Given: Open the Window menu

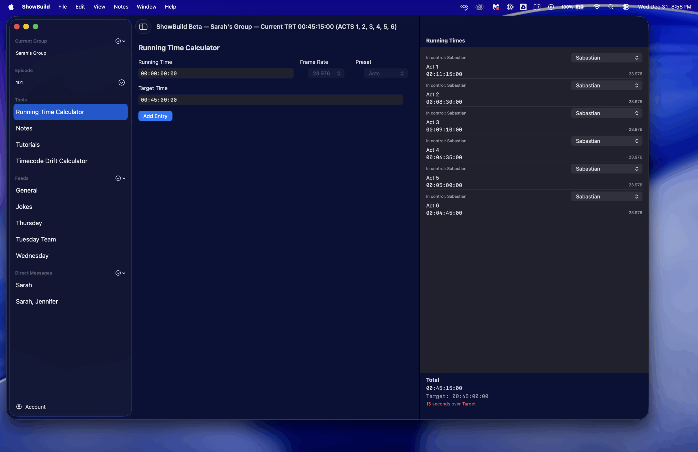Looking at the screenshot, I should click(146, 7).
